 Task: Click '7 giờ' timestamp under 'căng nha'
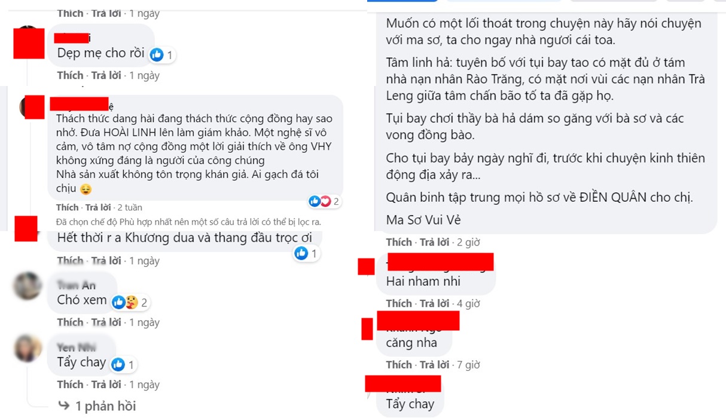click(469, 364)
